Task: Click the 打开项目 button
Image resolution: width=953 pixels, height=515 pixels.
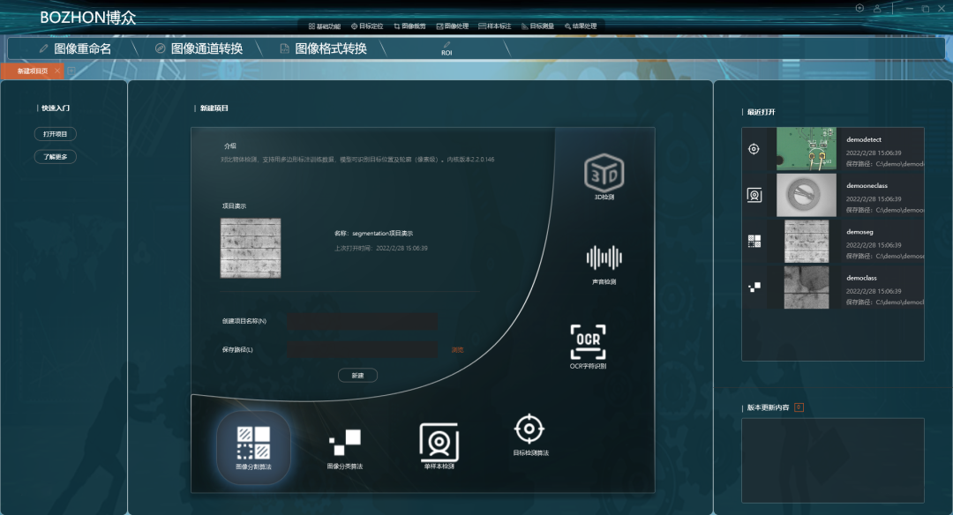Action: click(56, 134)
